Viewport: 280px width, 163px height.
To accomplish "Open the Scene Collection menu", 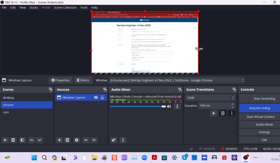I will point(65,7).
